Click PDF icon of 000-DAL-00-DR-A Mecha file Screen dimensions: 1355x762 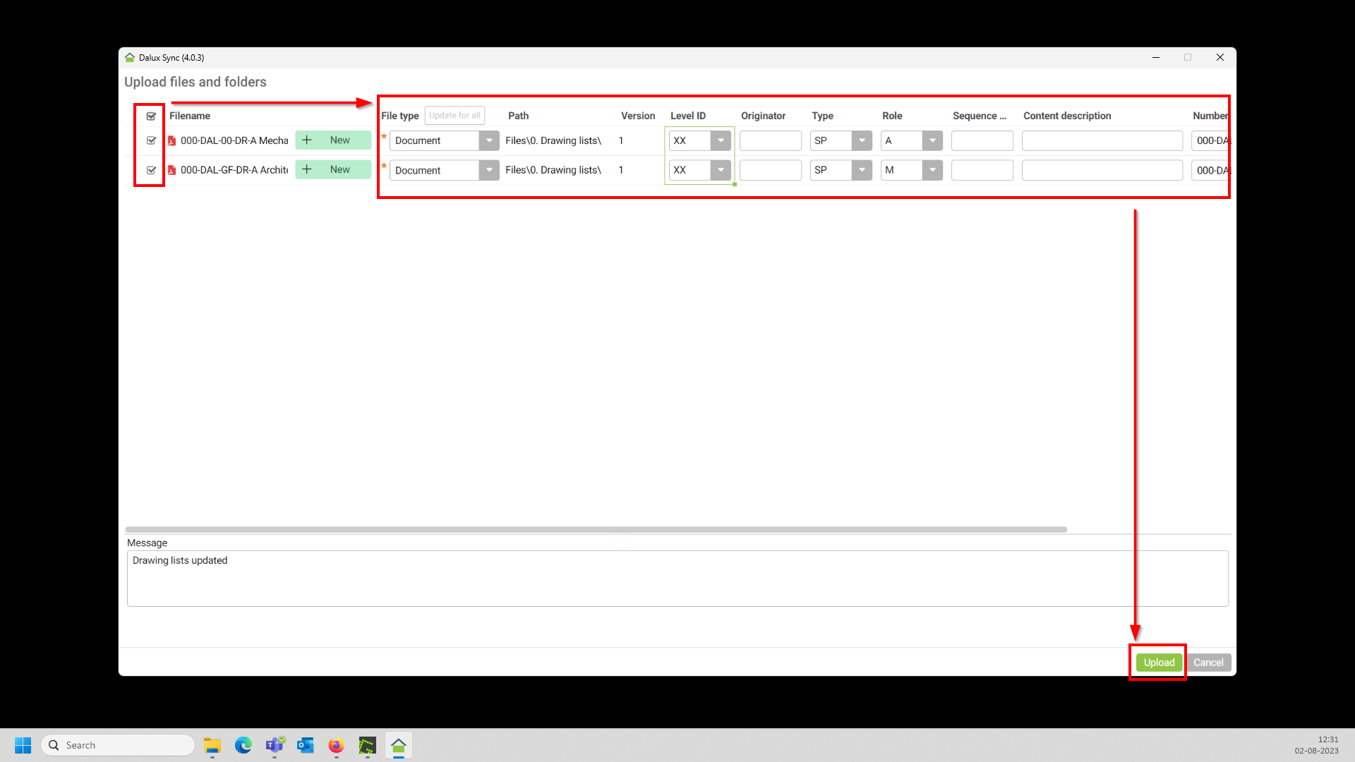[x=171, y=141]
